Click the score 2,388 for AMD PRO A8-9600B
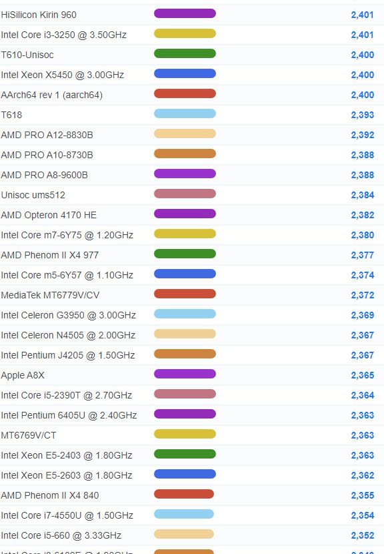The image size is (384, 554). point(363,175)
